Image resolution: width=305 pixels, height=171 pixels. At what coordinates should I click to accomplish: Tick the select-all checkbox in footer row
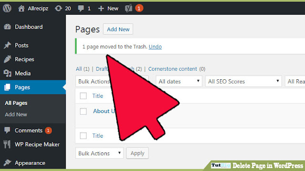click(83, 135)
